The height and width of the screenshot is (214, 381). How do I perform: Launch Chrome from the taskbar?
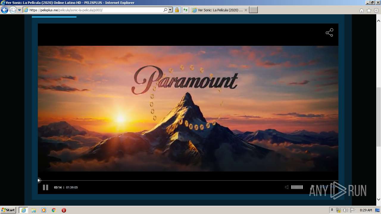coord(54,210)
